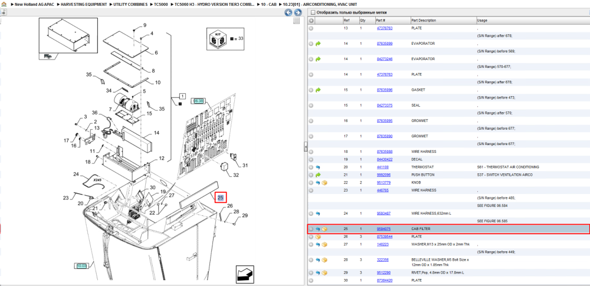Click package box icon on BELLEVILLE WASHER row

324,259
